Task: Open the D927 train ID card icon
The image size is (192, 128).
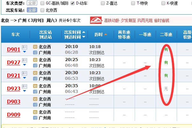Action: (x=25, y=60)
